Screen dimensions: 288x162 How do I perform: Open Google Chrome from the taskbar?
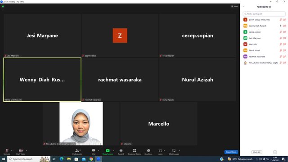pyautogui.click(x=91, y=159)
